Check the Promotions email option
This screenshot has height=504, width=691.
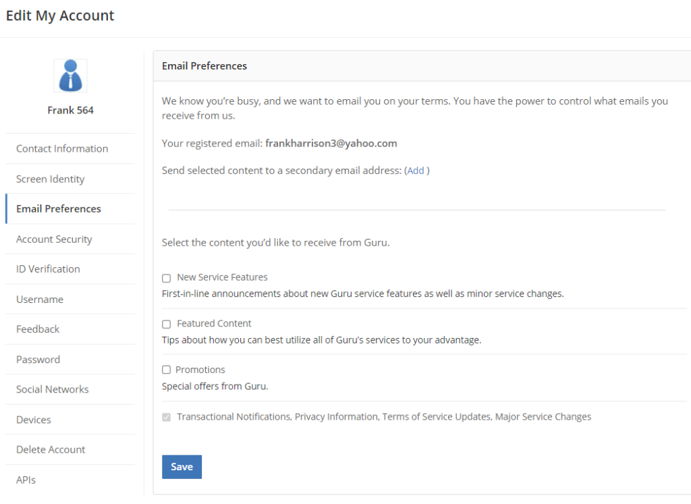167,370
